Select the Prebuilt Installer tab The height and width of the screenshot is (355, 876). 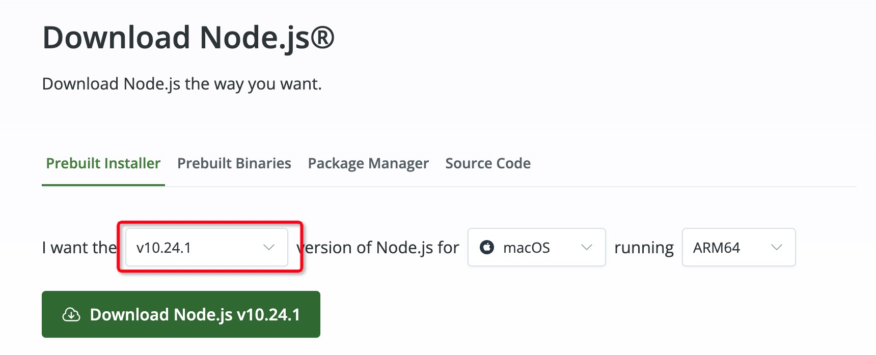pyautogui.click(x=102, y=163)
